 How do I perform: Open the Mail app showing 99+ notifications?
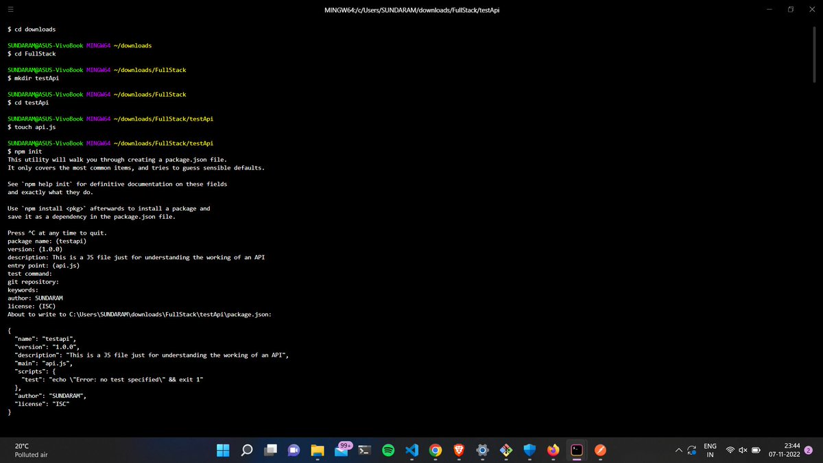coord(340,450)
